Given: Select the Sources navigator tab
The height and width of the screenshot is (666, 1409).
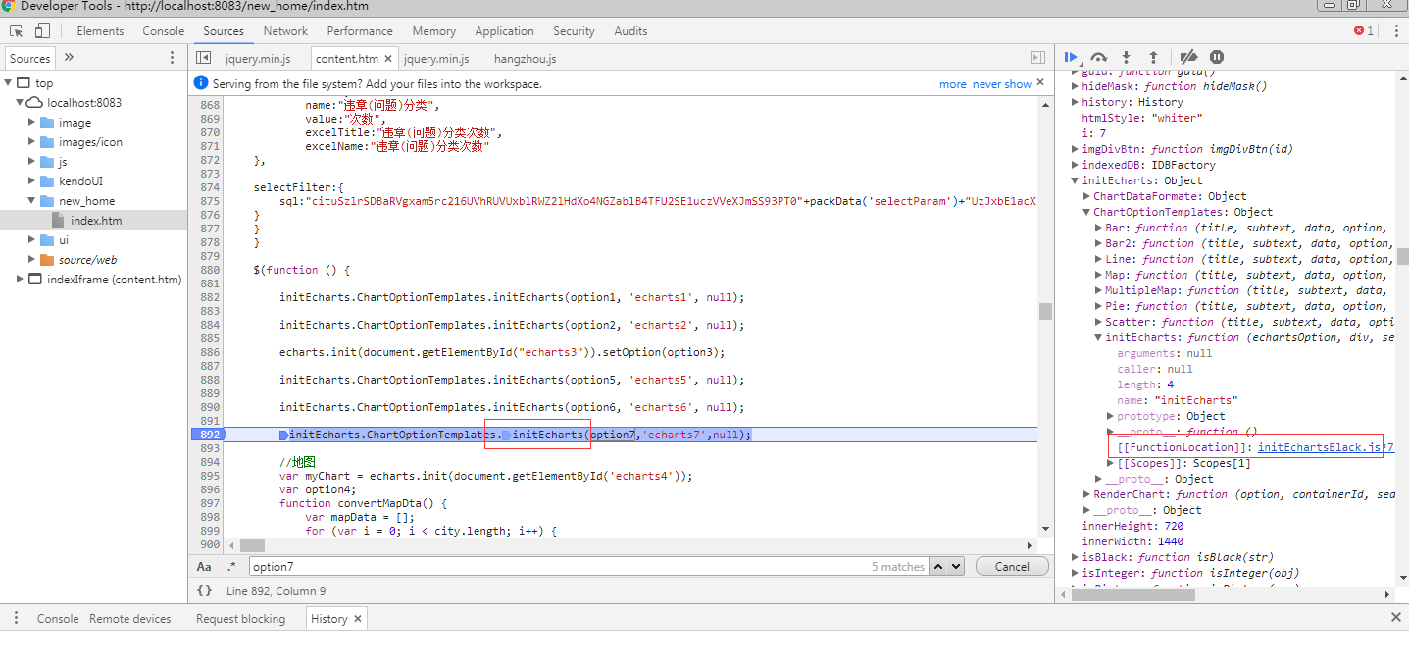Looking at the screenshot, I should pyautogui.click(x=29, y=58).
